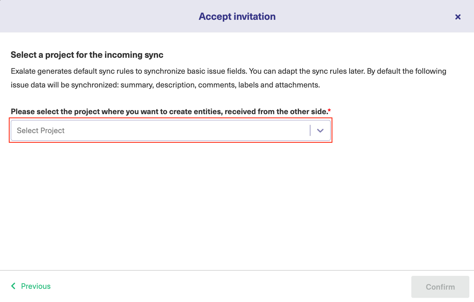Screen dimensions: 474x302
Task: Click the Select Project placeholder text
Action: [x=41, y=131]
